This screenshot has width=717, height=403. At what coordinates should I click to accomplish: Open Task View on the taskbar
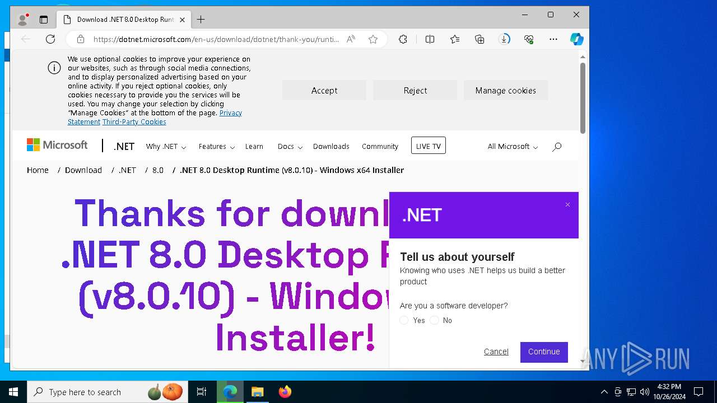202,392
